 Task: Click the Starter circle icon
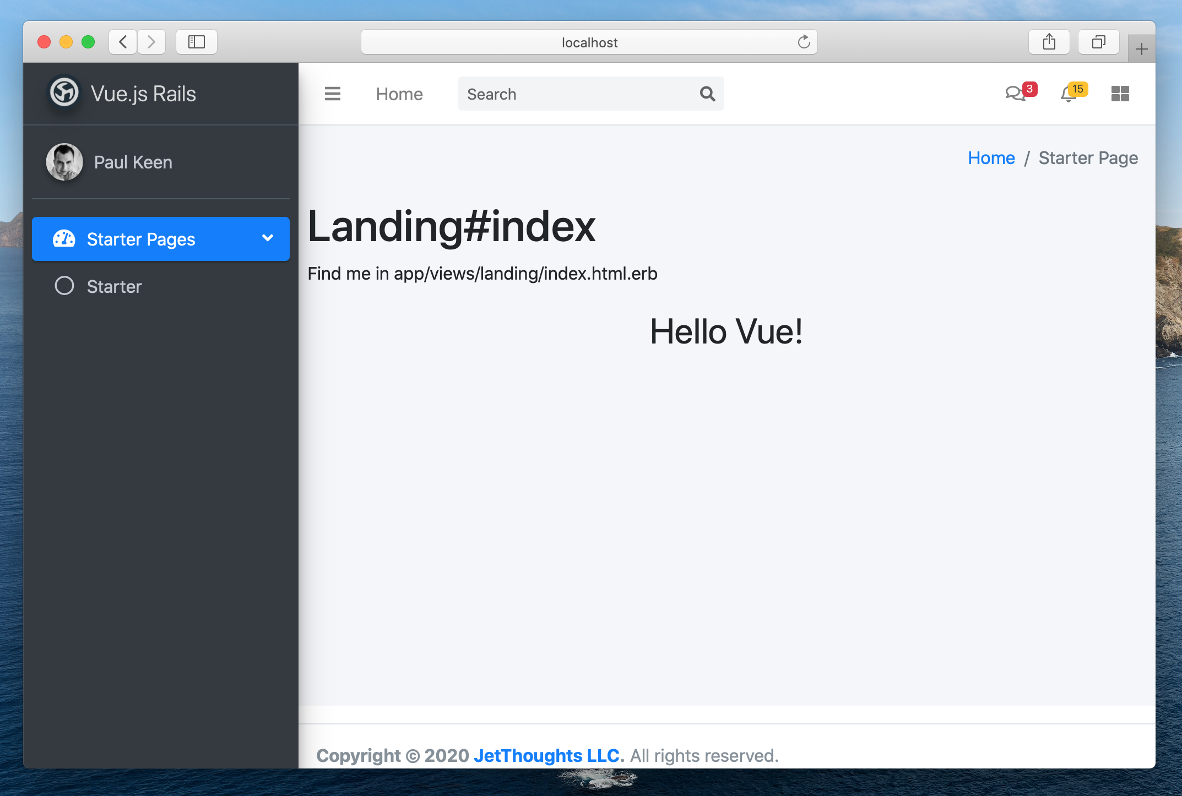coord(64,286)
